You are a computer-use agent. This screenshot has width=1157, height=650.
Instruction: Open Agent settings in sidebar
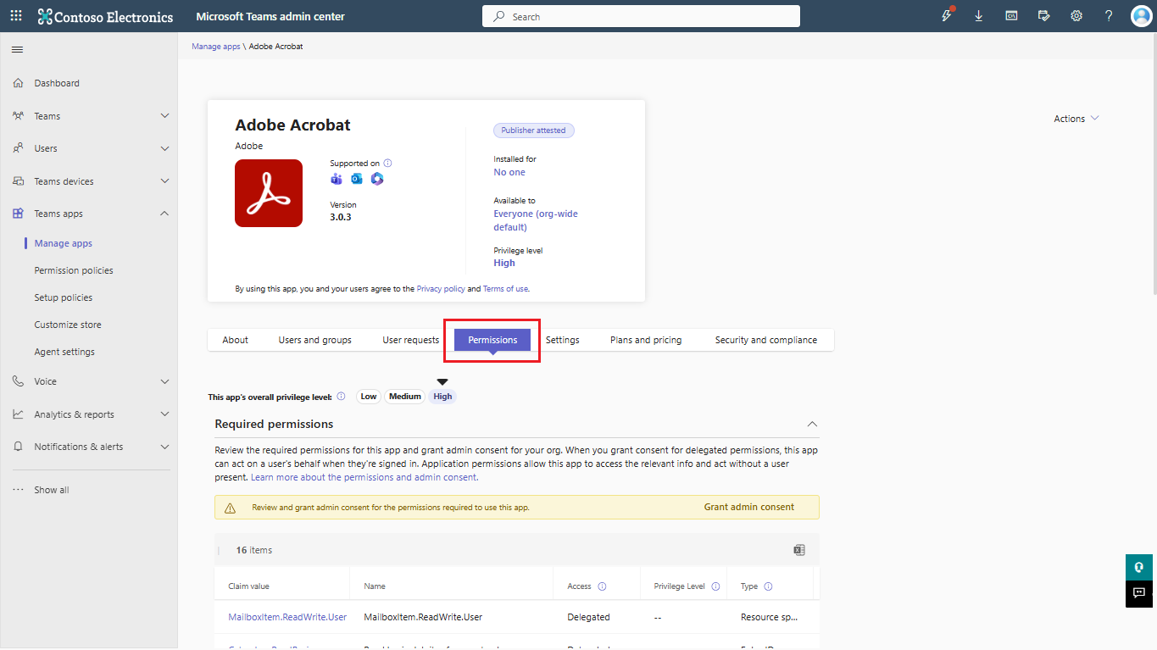click(x=64, y=352)
